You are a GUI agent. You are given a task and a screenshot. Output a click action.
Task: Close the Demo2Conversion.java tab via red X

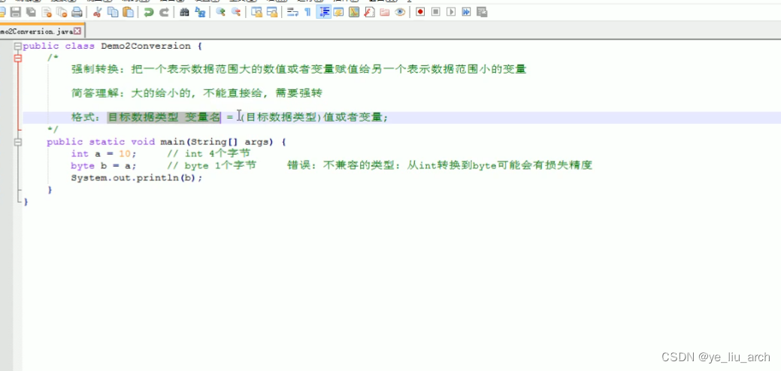77,31
